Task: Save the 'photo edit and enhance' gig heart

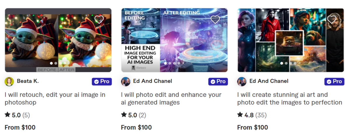Action: (215, 19)
